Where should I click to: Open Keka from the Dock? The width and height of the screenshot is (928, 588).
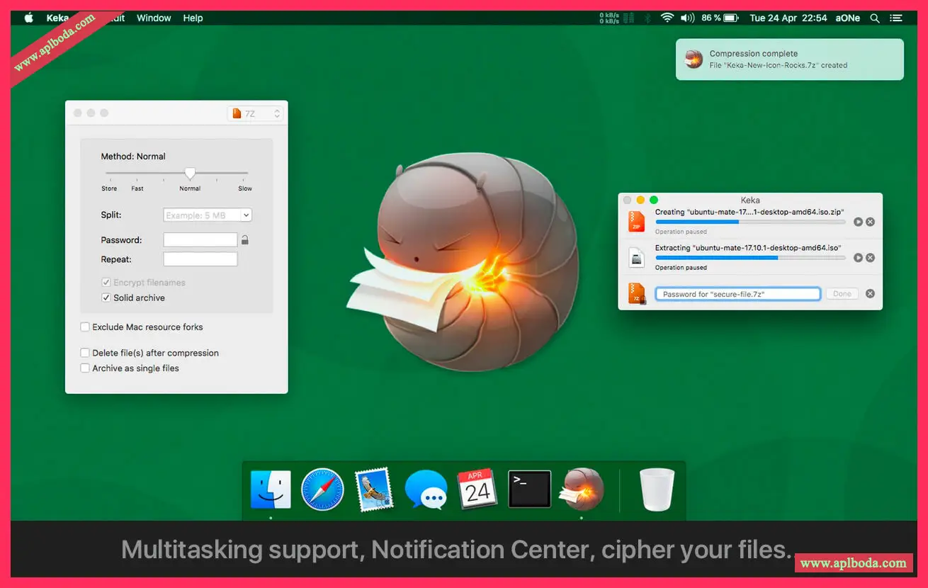click(582, 490)
